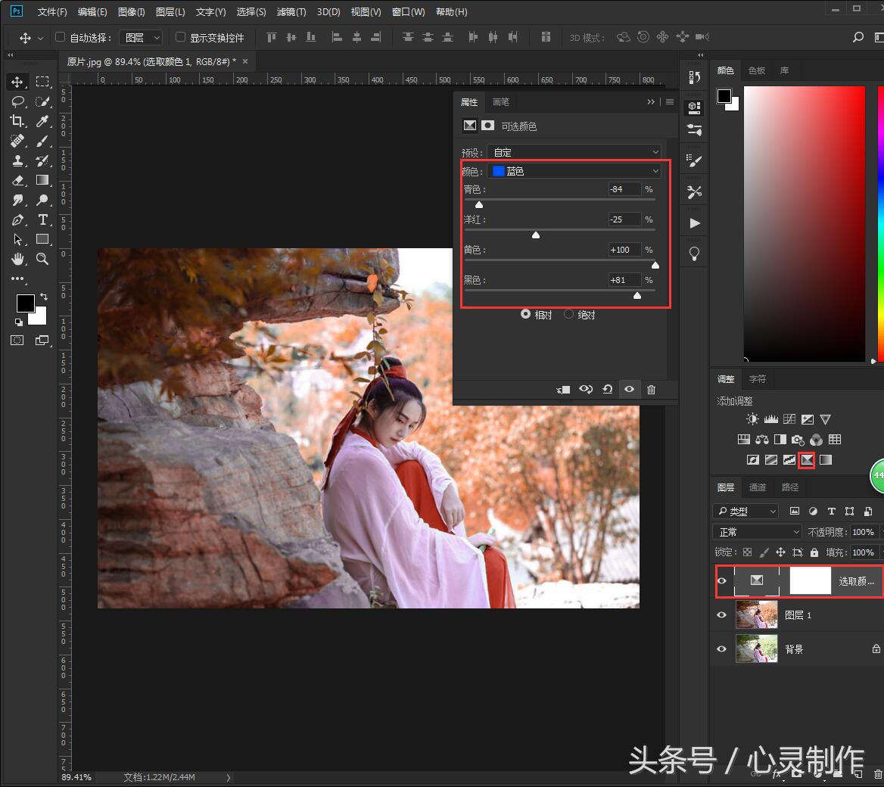The image size is (884, 787).
Task: Open the 预设 dropdown set to 自定
Action: (x=574, y=151)
